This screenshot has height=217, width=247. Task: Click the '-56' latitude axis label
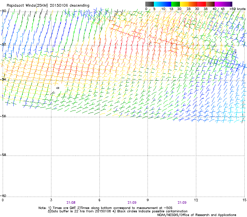3,116
